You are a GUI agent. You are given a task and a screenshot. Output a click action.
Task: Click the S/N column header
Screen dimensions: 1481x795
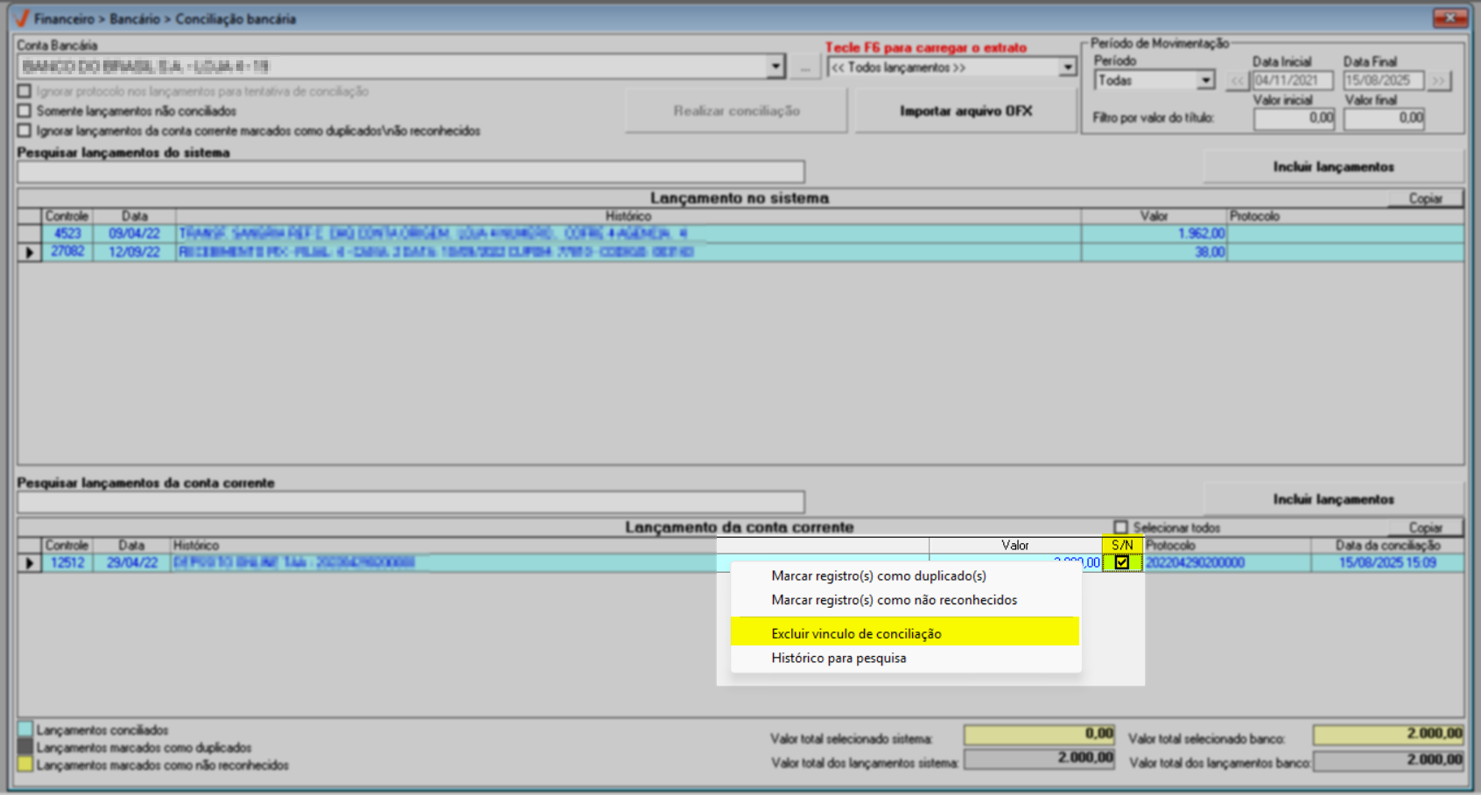click(x=1122, y=545)
